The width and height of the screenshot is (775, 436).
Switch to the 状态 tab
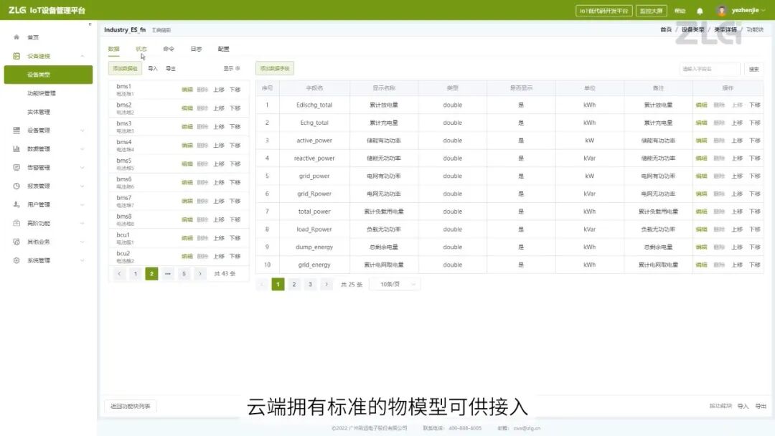pos(141,49)
